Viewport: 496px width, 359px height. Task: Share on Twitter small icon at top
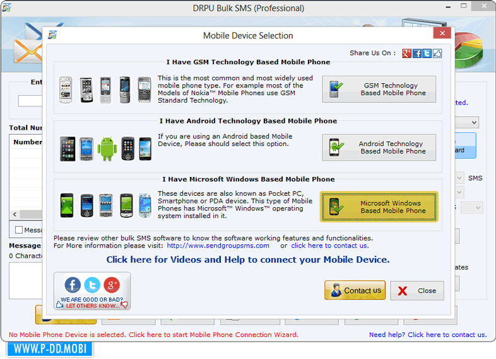pyautogui.click(x=427, y=54)
